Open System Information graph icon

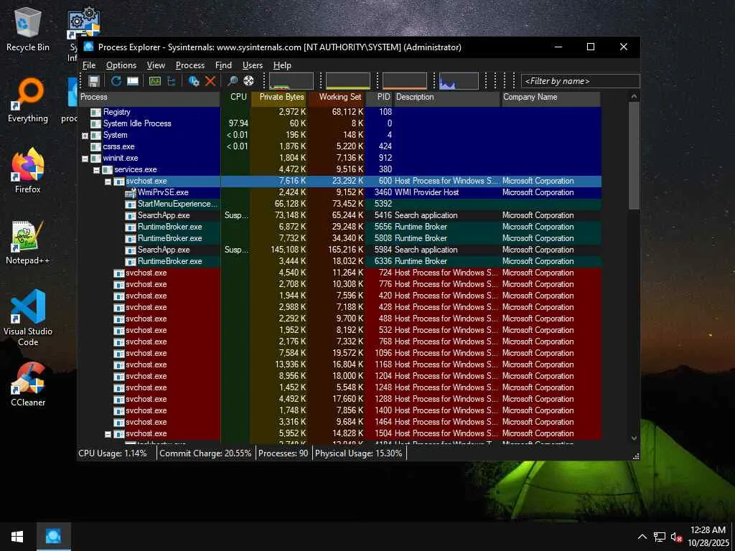[x=155, y=81]
